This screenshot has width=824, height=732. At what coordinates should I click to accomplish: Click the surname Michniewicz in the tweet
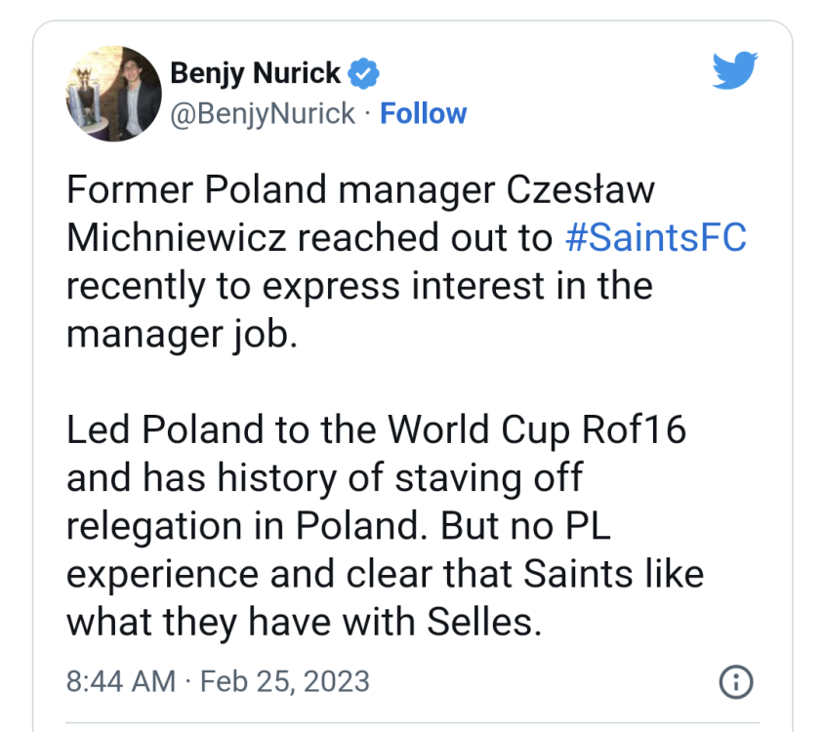185,239
